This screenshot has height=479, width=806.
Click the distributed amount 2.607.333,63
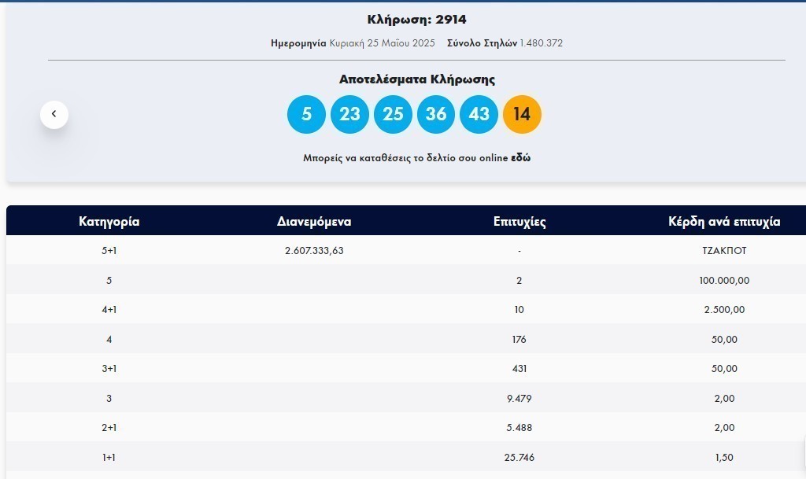tap(314, 250)
